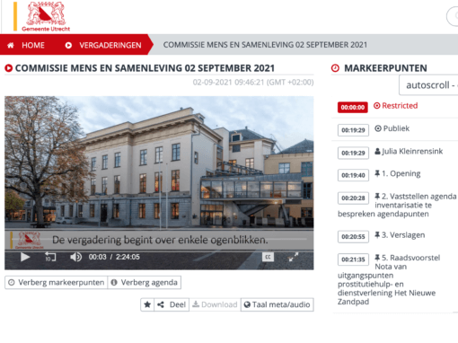Jump to 00:19:40 timestamp
Screen dimensions: 458x343
point(353,175)
